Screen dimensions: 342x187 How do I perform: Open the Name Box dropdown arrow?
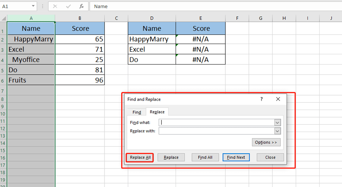33,6
